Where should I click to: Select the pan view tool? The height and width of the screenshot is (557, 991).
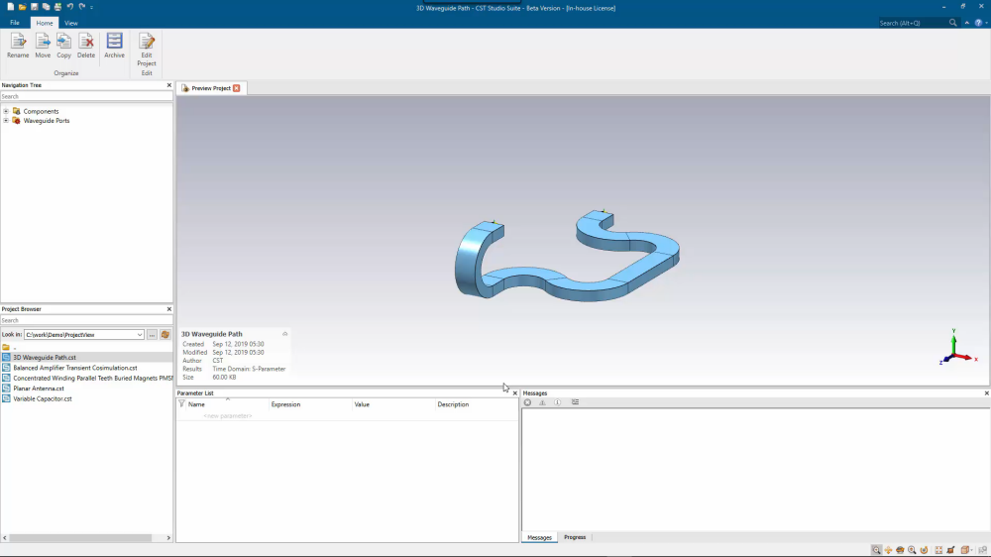point(888,550)
